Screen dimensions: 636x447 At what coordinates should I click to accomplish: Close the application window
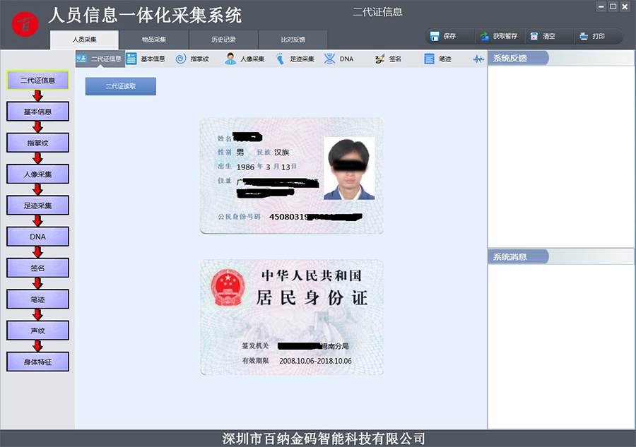[625, 6]
